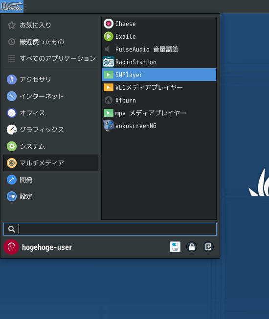Close the menu via the panel logo button
The width and height of the screenshot is (269, 319).
[12, 6]
